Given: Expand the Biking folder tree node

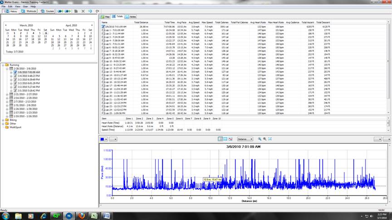Looking at the screenshot, I should pyautogui.click(x=3, y=120).
